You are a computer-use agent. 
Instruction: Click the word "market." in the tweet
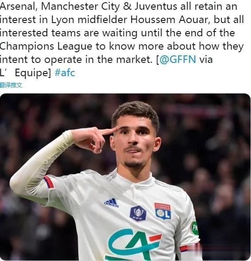point(134,59)
